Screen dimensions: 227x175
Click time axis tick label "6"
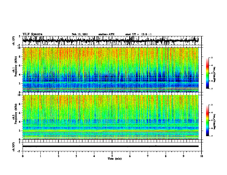[130, 156]
